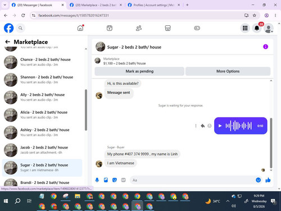Open Chrome three-dot menu
281x211 pixels.
point(275,15)
